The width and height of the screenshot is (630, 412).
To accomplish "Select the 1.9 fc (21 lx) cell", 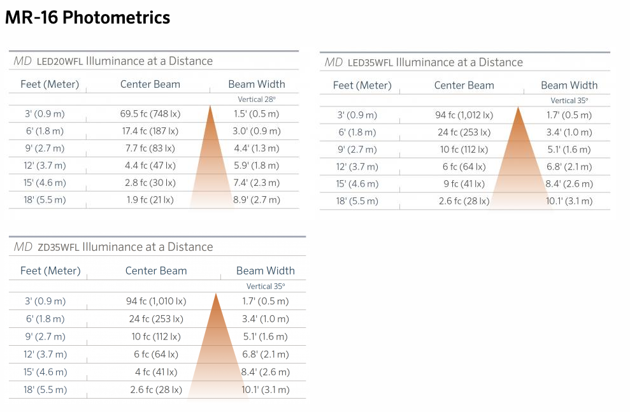I will click(x=150, y=200).
